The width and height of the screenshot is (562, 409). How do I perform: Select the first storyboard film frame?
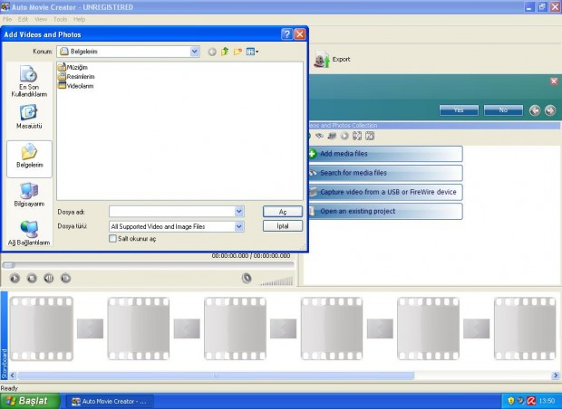(x=42, y=328)
